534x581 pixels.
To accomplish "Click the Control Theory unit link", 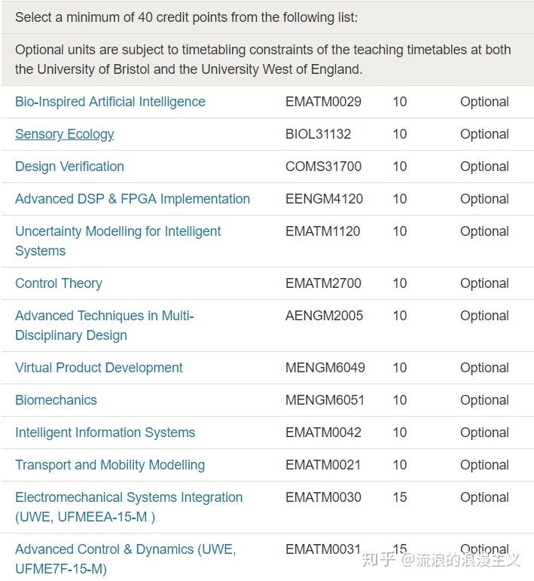I will [x=59, y=283].
